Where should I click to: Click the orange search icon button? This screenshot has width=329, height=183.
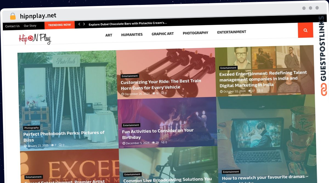pyautogui.click(x=305, y=30)
